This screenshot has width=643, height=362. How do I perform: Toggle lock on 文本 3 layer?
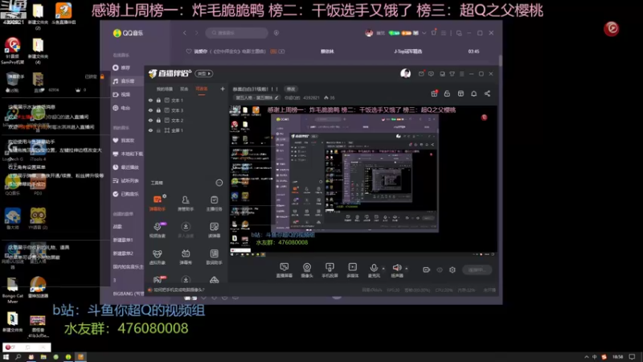[158, 110]
